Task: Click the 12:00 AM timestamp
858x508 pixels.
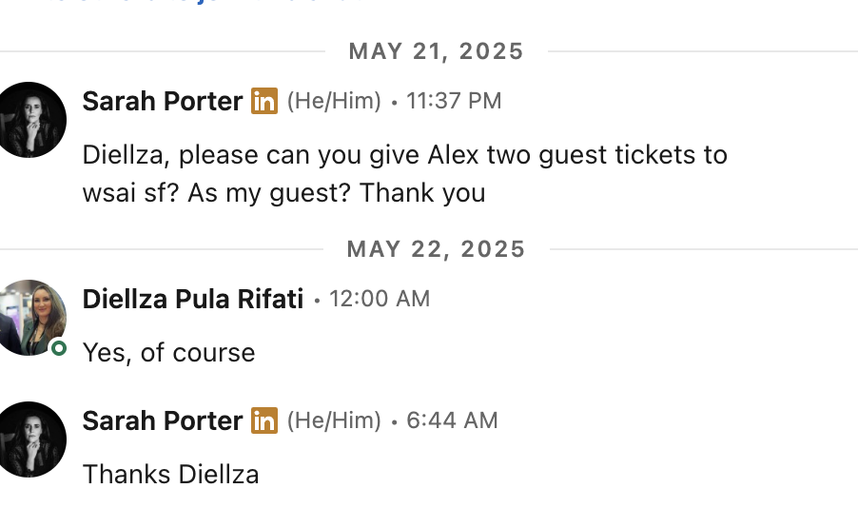Action: click(380, 299)
